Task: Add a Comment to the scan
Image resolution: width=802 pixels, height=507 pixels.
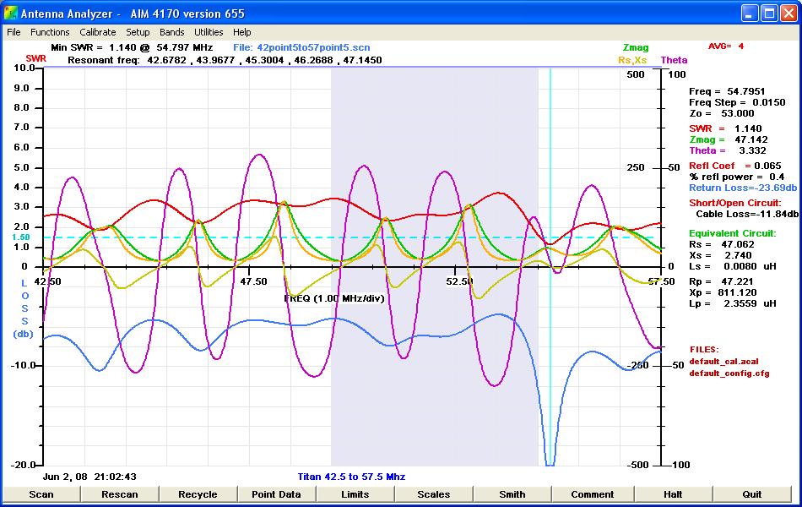Action: [593, 494]
